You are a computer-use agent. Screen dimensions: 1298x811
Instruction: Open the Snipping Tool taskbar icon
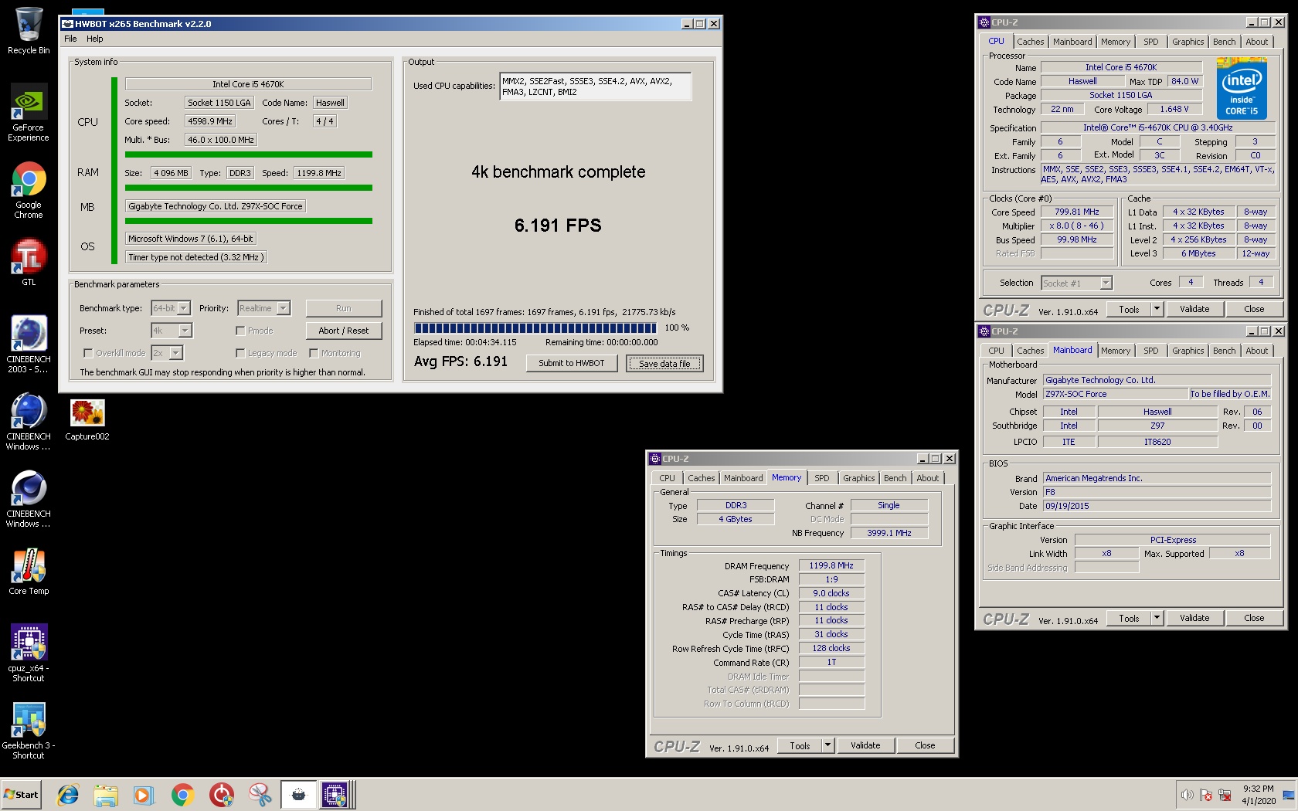point(260,795)
